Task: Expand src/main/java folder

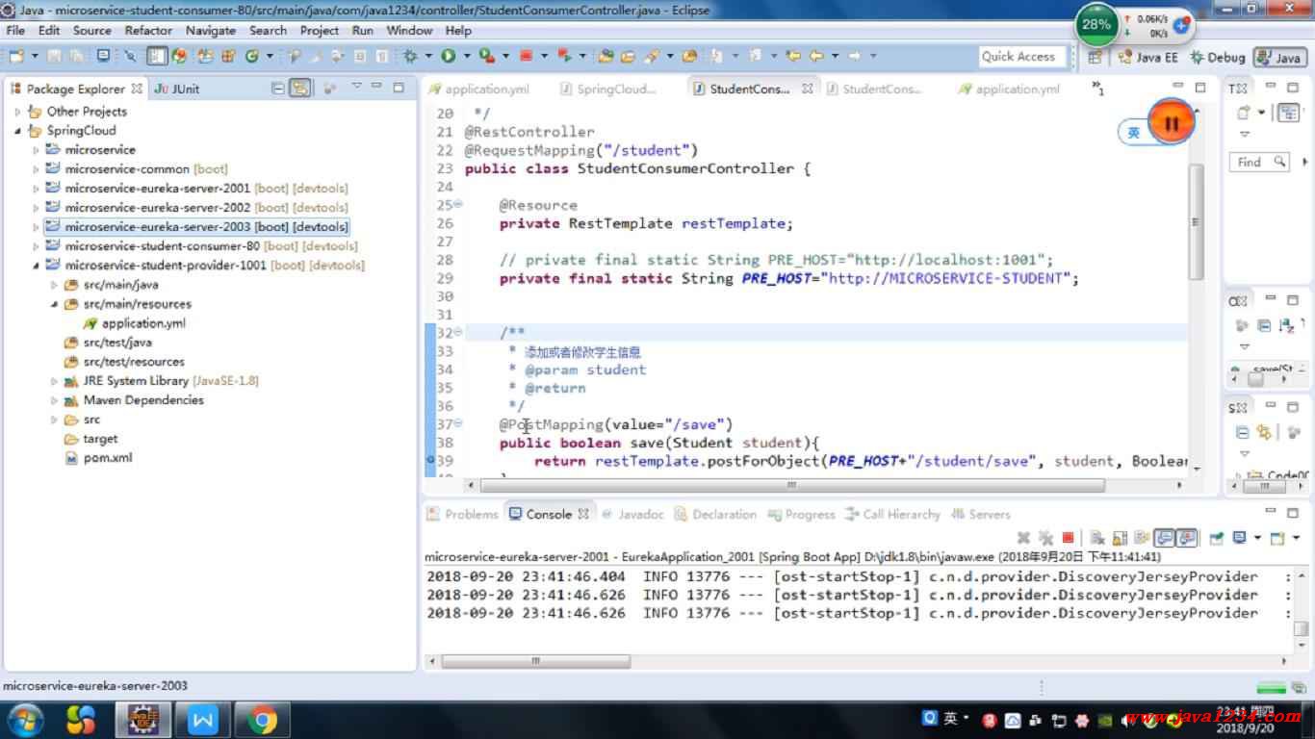Action: click(55, 285)
